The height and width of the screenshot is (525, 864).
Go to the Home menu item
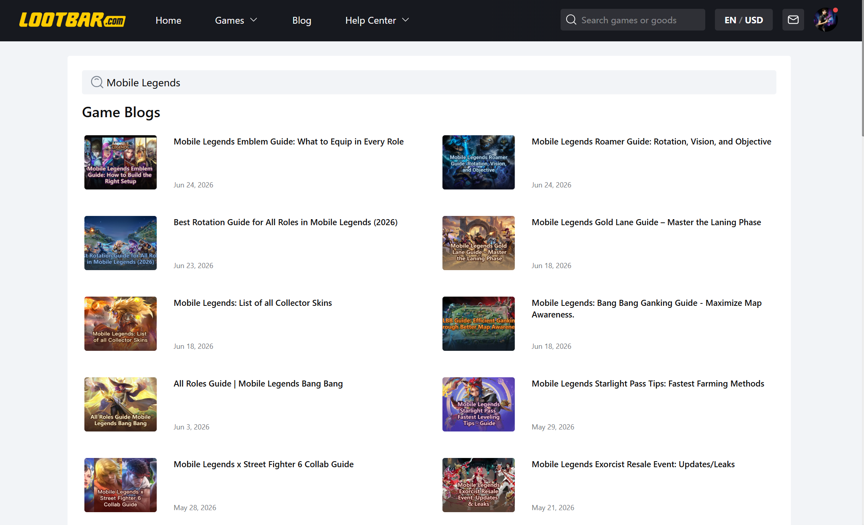[x=168, y=20]
